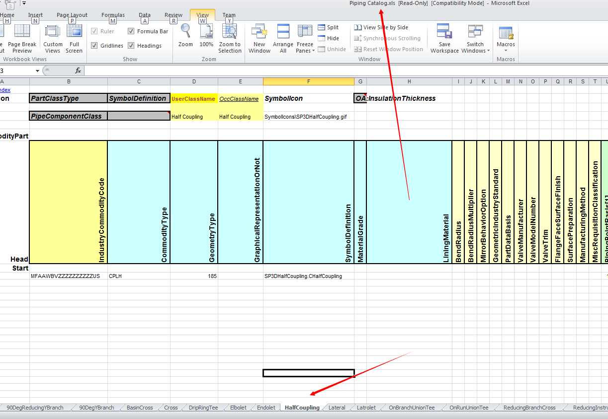Viewport: 608px width, 419px height.
Task: Enable View Side by Side
Action: (381, 27)
